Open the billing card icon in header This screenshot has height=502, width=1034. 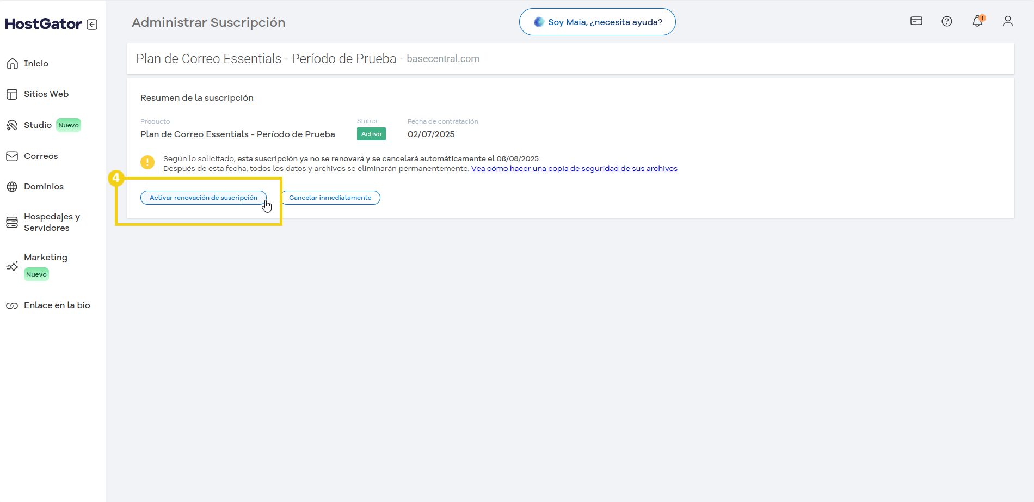[x=916, y=21]
